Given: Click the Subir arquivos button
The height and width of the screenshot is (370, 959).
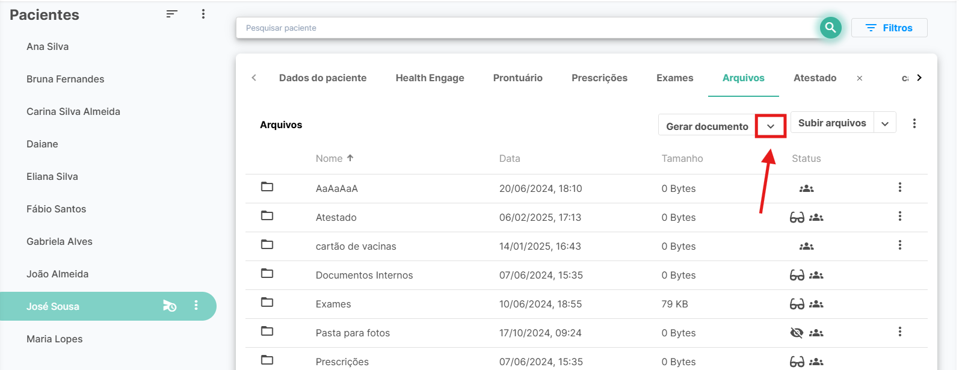Looking at the screenshot, I should pos(831,123).
